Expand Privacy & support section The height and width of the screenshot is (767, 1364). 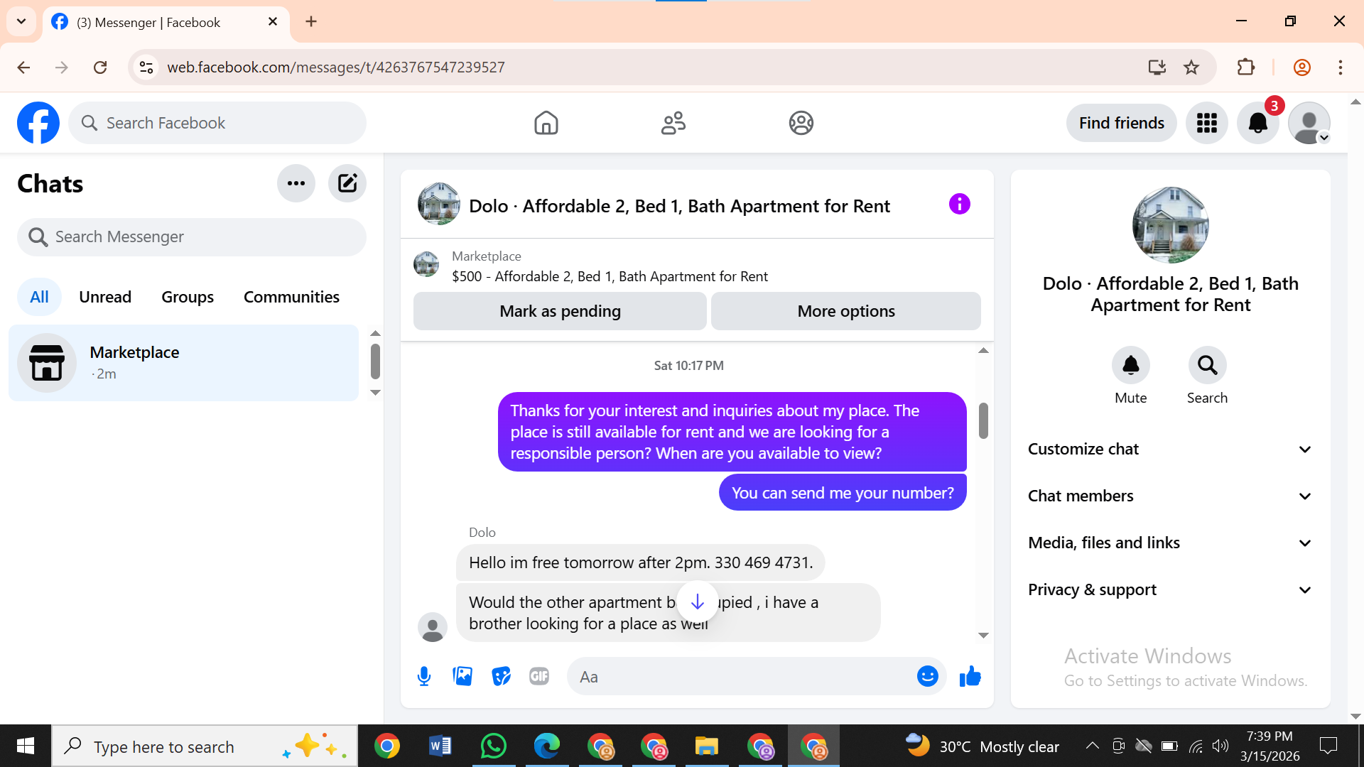tap(1170, 589)
